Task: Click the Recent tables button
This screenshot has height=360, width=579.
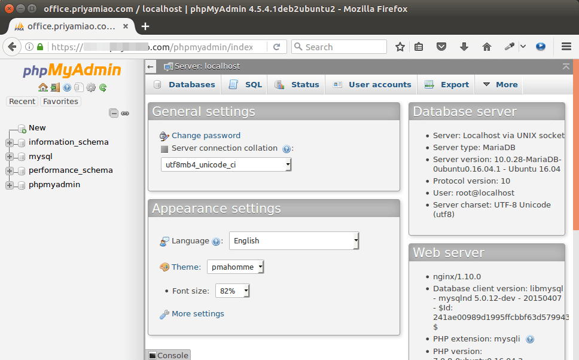Action: tap(22, 102)
